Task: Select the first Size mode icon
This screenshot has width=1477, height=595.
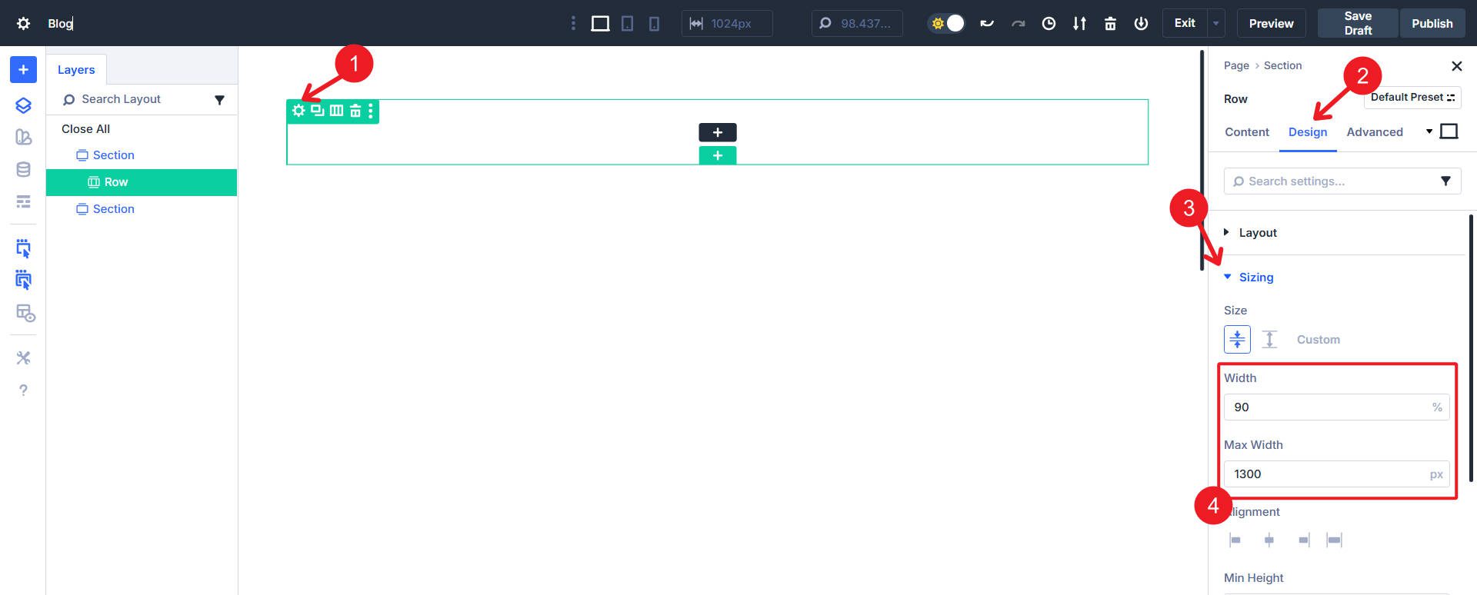Action: tap(1237, 339)
